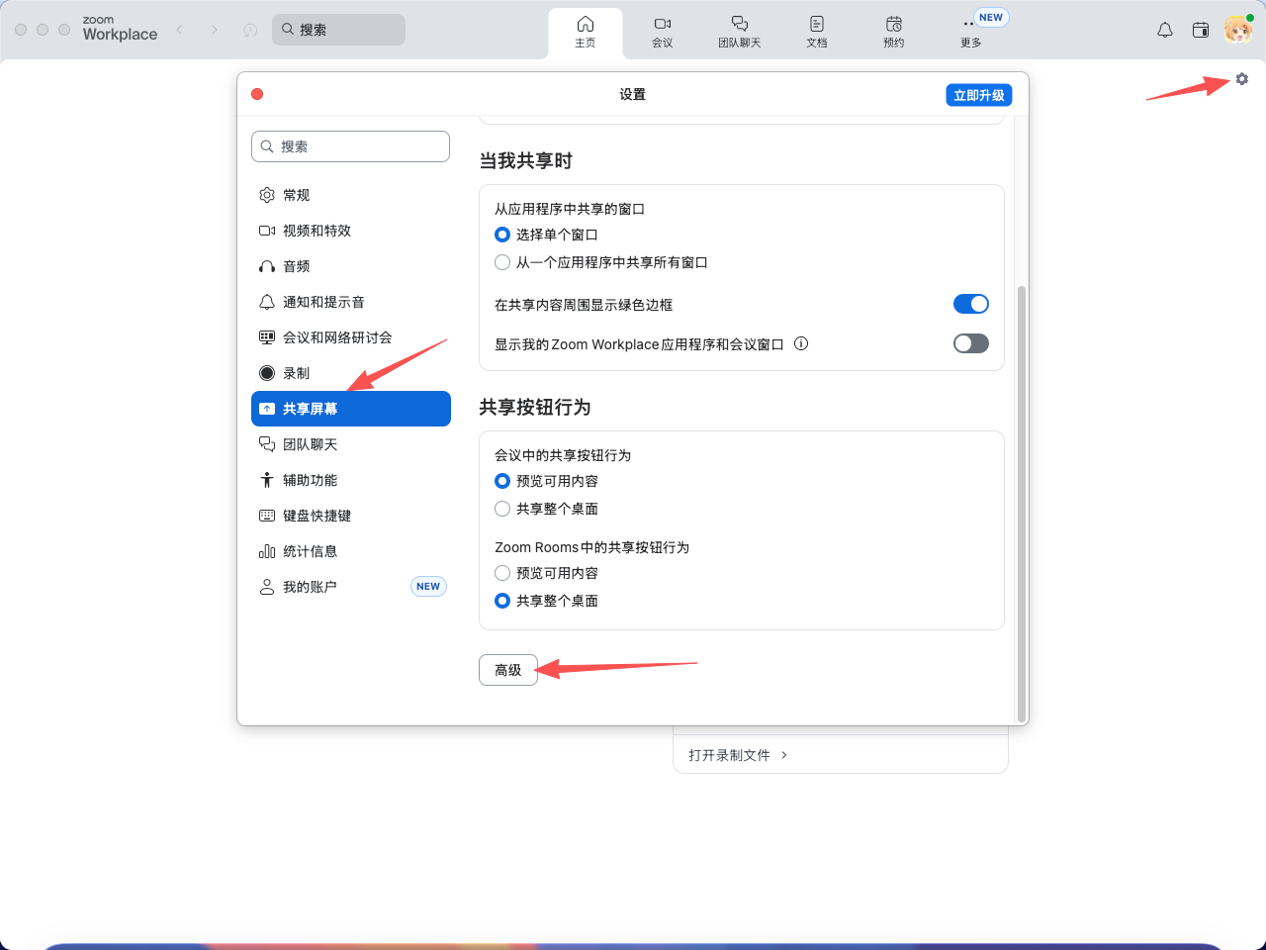Toggle green border around shared content
This screenshot has width=1266, height=950.
coord(971,304)
